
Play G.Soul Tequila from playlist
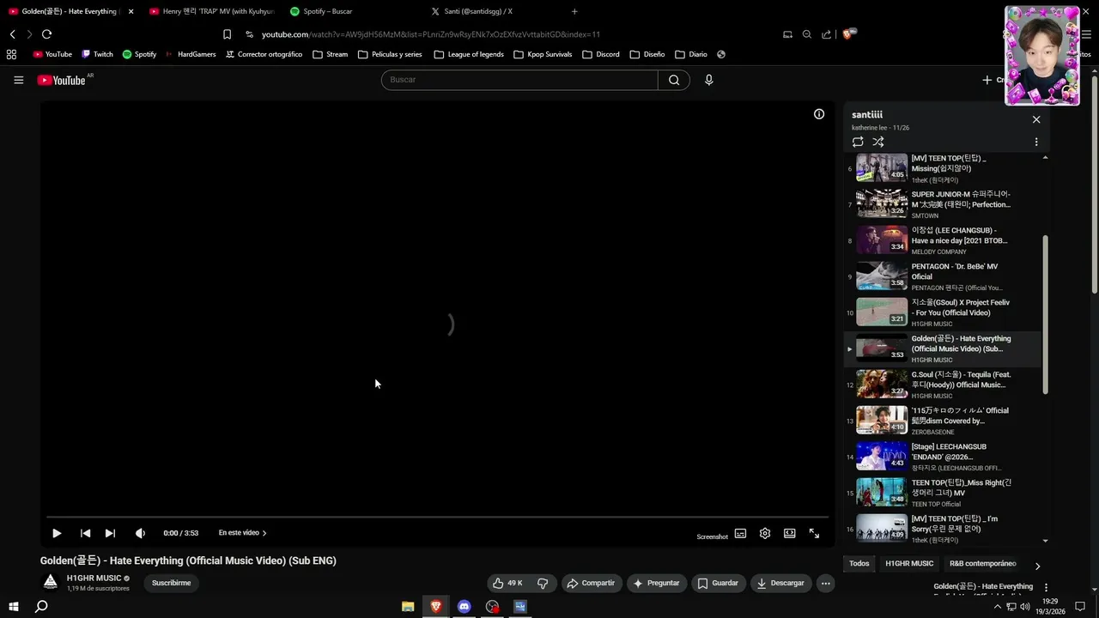coord(942,385)
